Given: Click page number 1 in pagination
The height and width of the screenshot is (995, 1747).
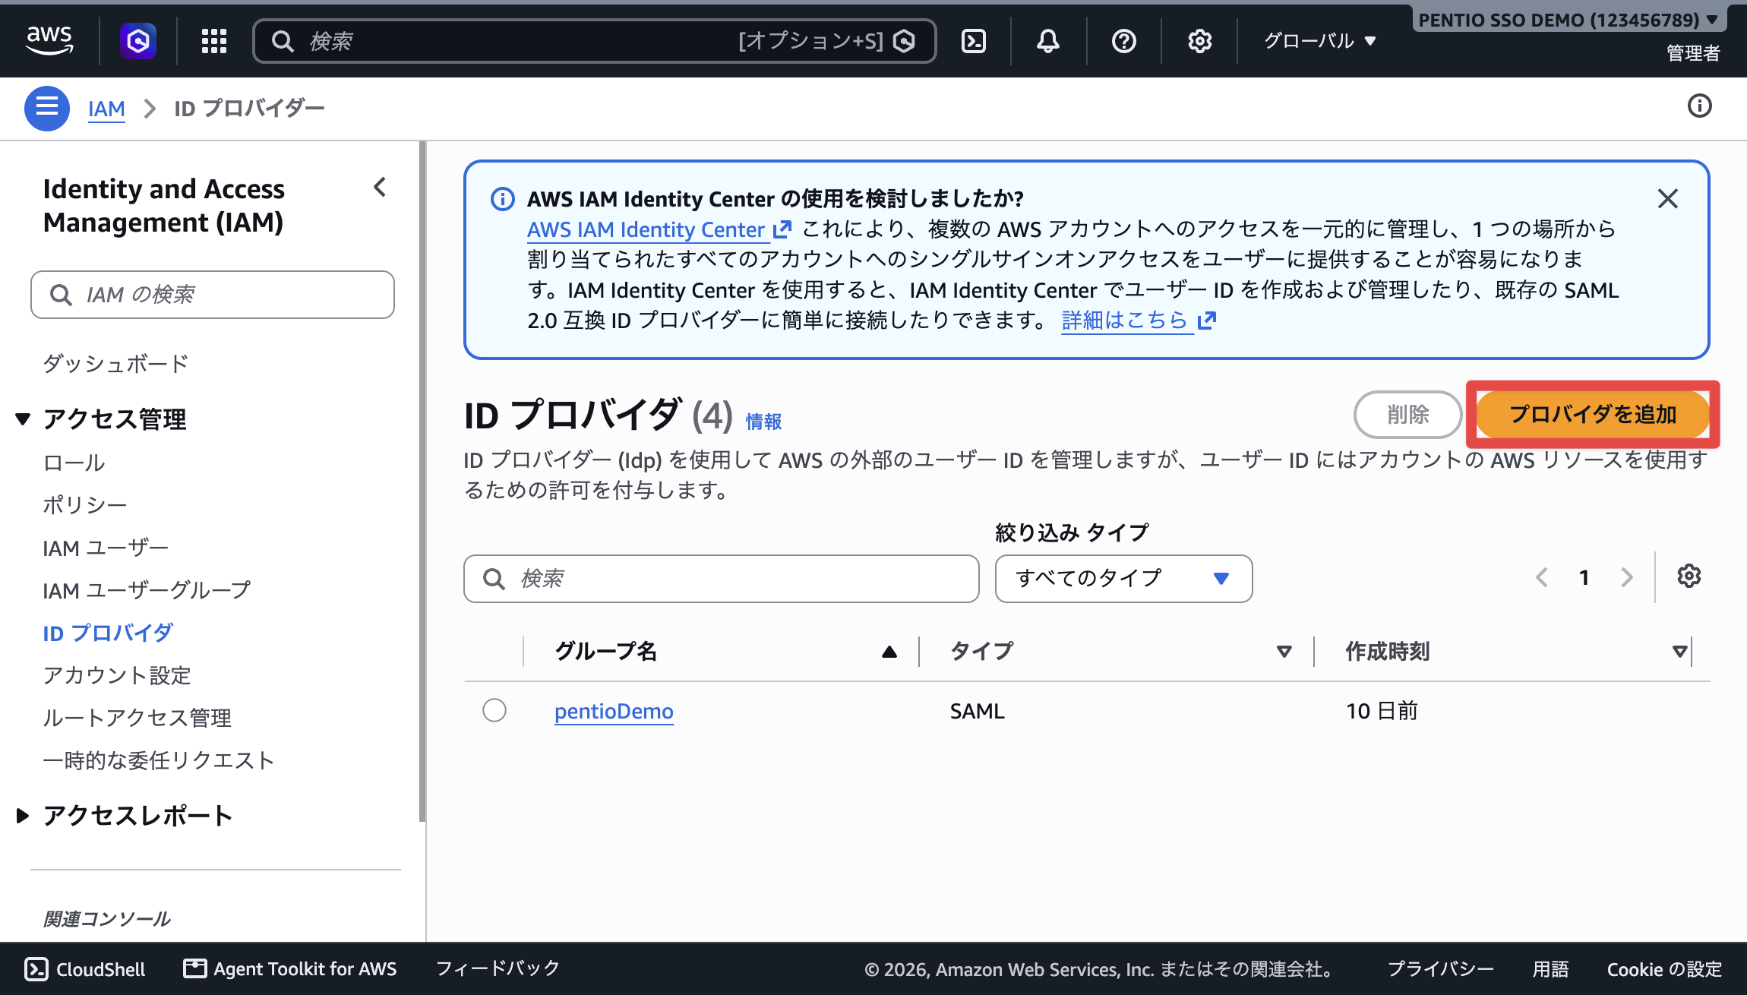Looking at the screenshot, I should tap(1584, 578).
